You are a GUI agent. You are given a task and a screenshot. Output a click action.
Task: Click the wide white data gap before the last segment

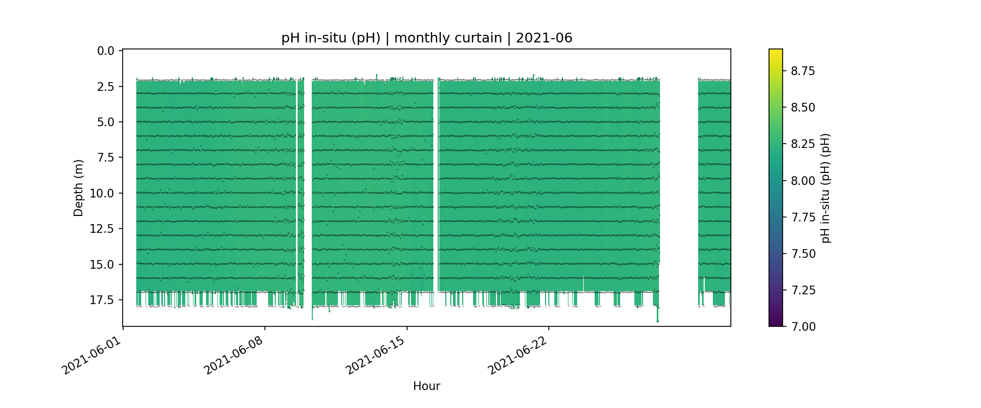click(679, 190)
